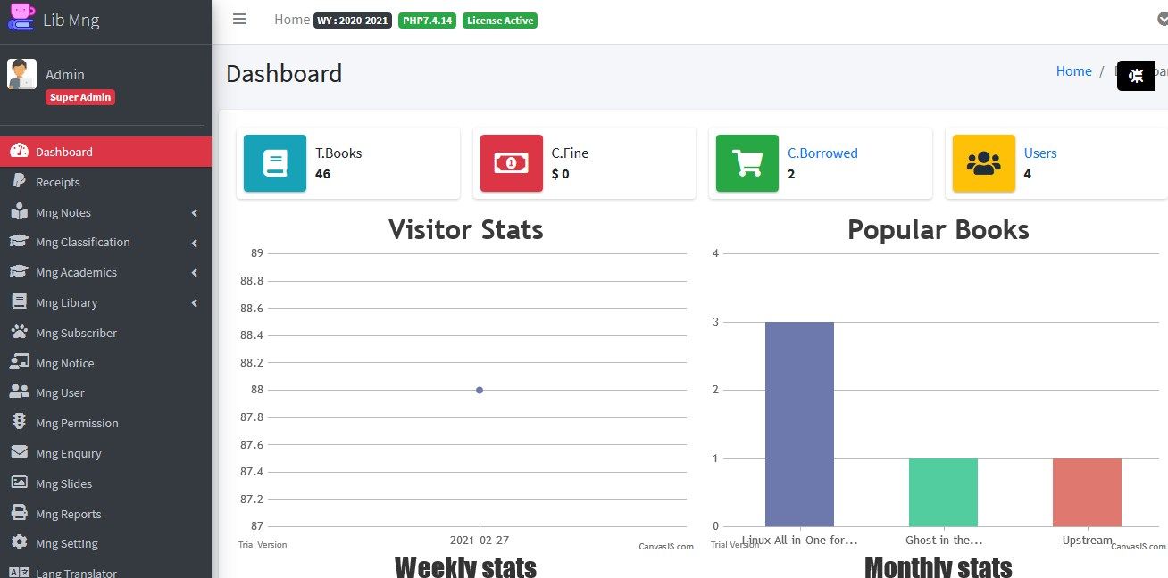Click the yellow Users group icon
1168x578 pixels.
point(983,163)
